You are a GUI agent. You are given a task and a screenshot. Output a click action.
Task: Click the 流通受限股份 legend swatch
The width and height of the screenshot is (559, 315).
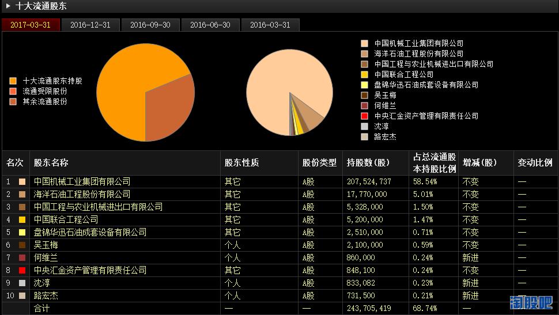[13, 91]
